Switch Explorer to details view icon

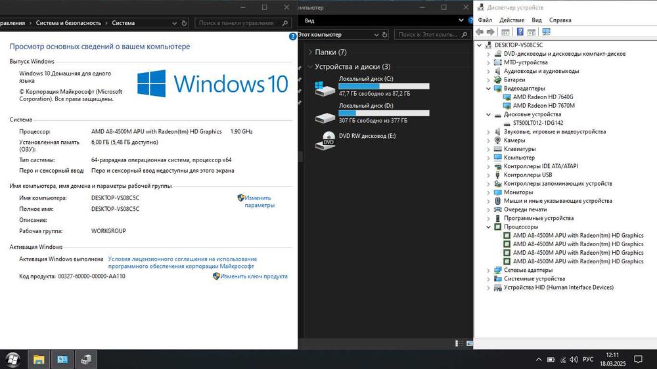tap(459, 343)
